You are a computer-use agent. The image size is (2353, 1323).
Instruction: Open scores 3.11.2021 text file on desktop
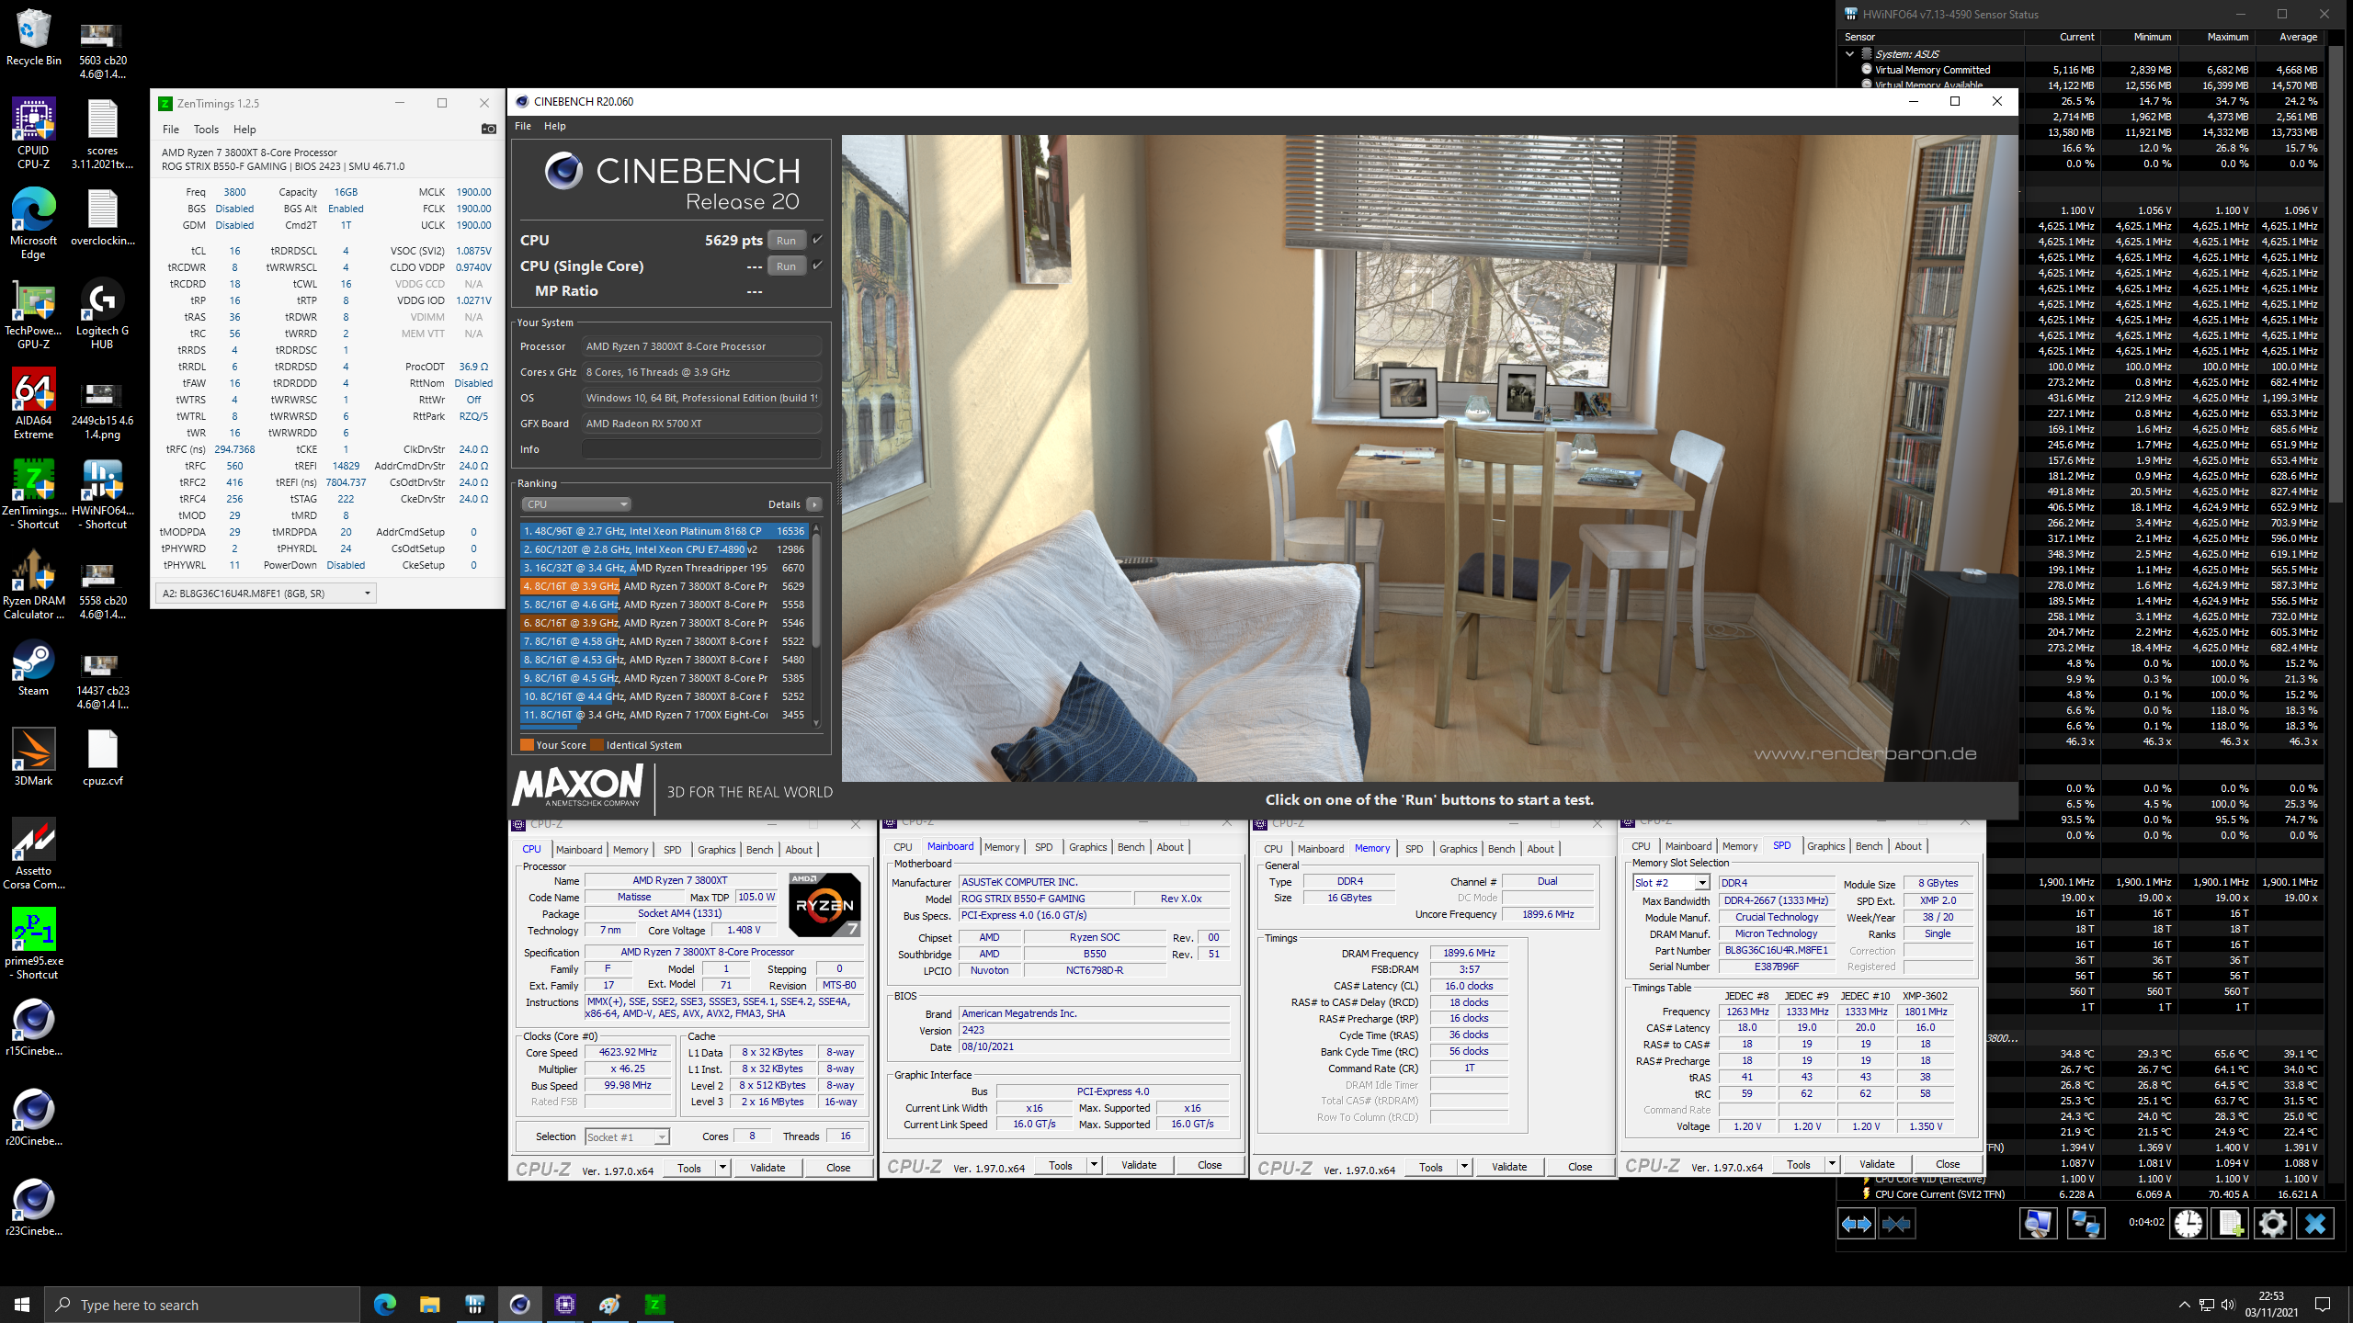pyautogui.click(x=102, y=133)
